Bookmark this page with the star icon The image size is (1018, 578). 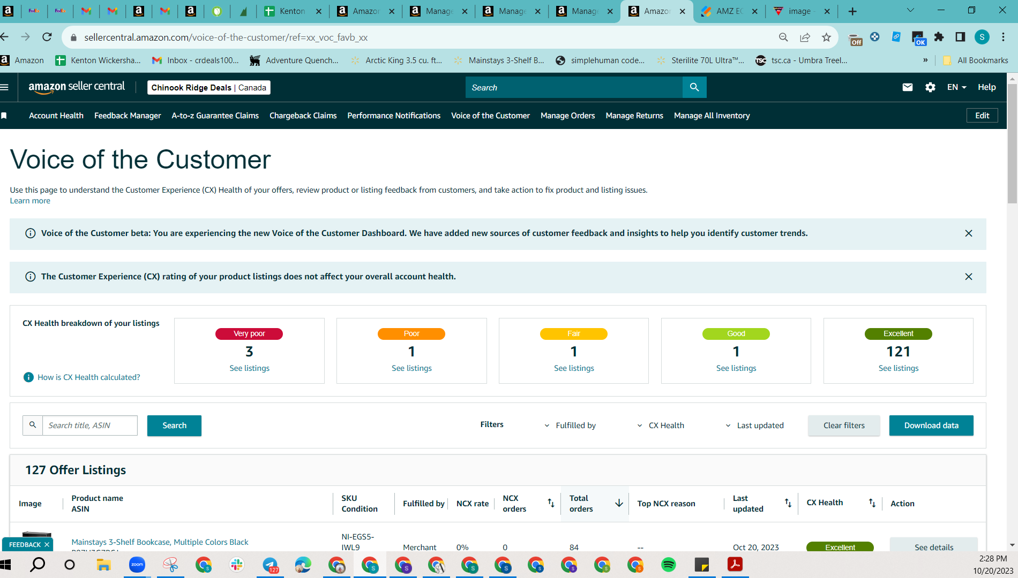pos(826,37)
